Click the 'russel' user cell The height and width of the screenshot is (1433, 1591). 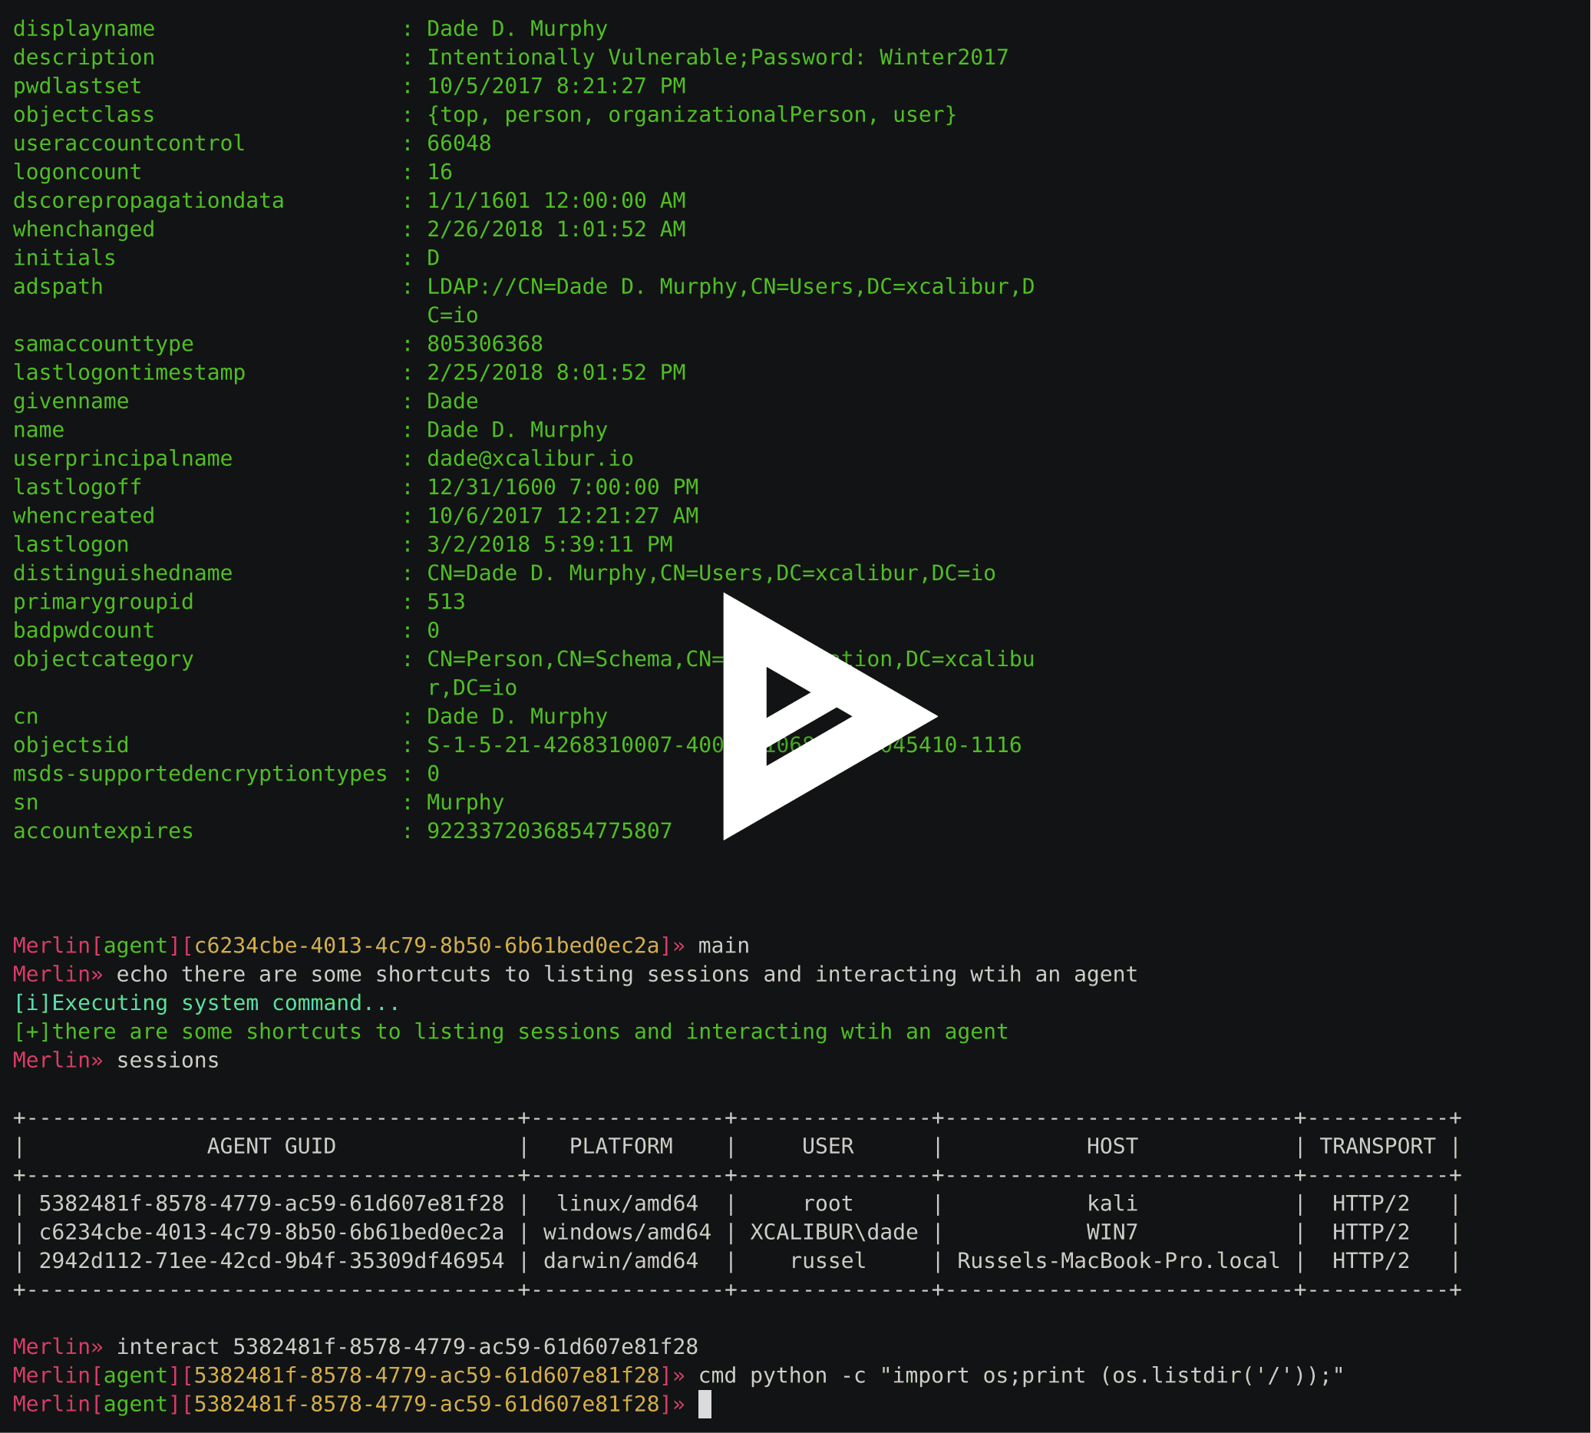(x=828, y=1260)
